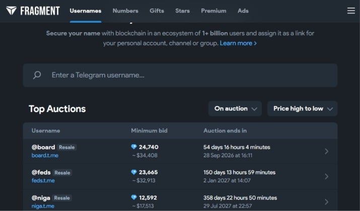This screenshot has height=211, width=360.
Task: Open the niga.t.me link
Action: tap(43, 206)
